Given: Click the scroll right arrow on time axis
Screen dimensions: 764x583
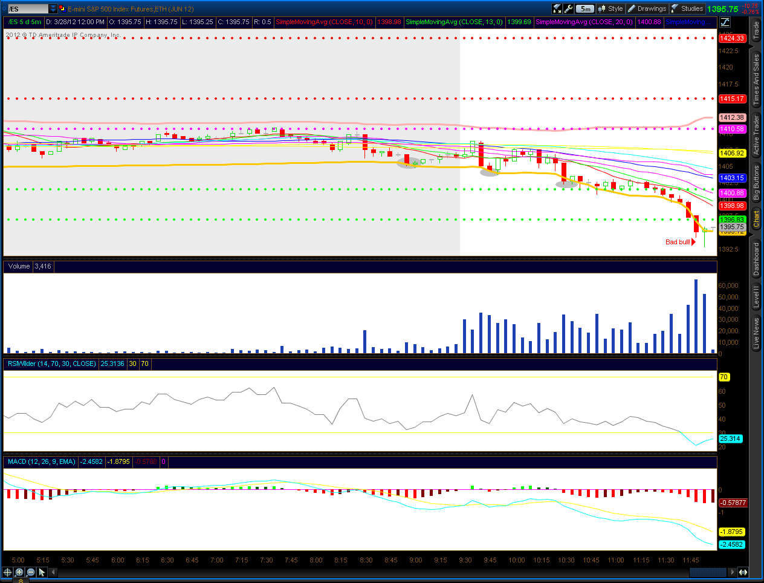Looking at the screenshot, I should [733, 572].
